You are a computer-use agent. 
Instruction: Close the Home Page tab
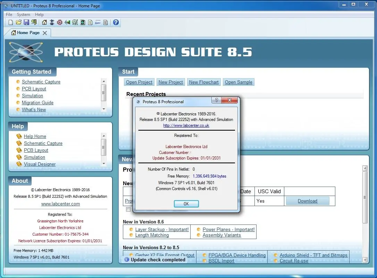tap(45, 33)
